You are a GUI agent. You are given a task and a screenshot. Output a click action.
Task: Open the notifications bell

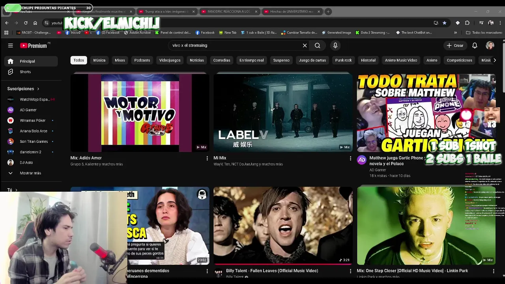[475, 45]
